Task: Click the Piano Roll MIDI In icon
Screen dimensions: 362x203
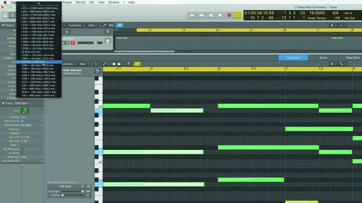Action: (x=113, y=64)
